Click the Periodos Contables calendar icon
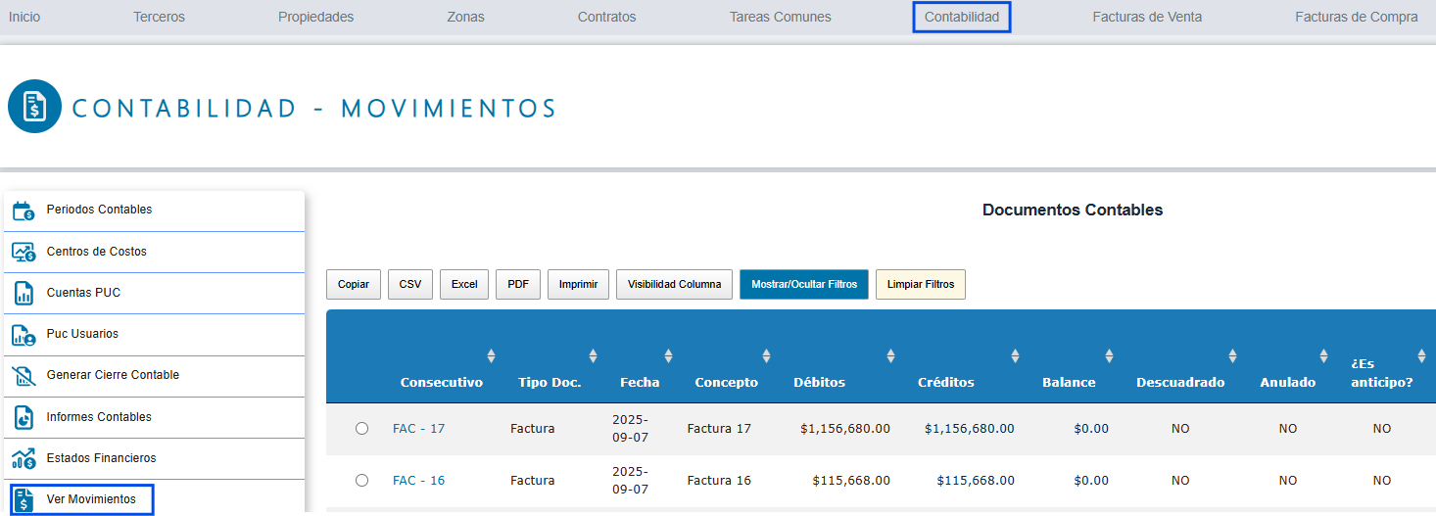This screenshot has height=516, width=1436. 24,211
